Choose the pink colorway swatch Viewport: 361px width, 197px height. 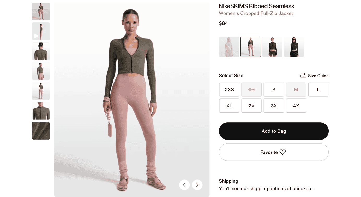point(229,47)
